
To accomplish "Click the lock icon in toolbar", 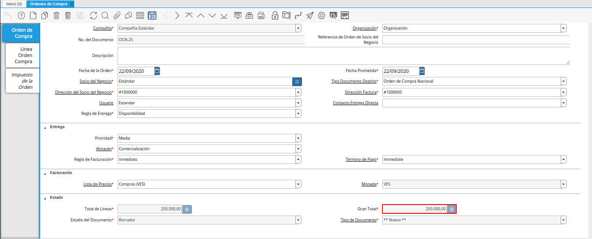I will [275, 15].
